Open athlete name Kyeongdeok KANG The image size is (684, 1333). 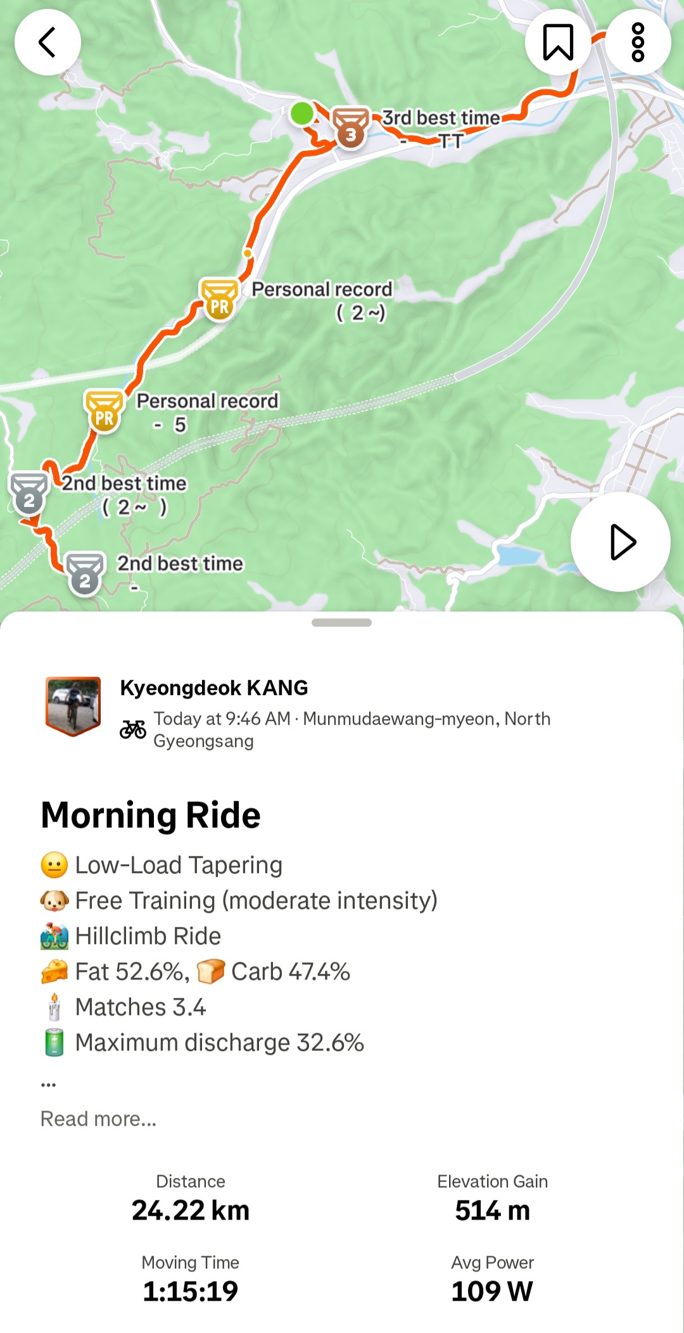click(x=214, y=687)
